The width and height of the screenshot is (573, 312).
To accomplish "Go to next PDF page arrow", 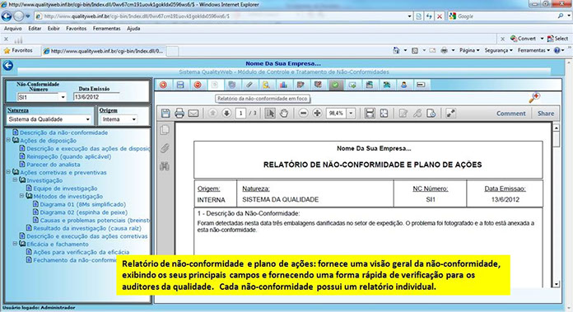I will click(x=226, y=114).
